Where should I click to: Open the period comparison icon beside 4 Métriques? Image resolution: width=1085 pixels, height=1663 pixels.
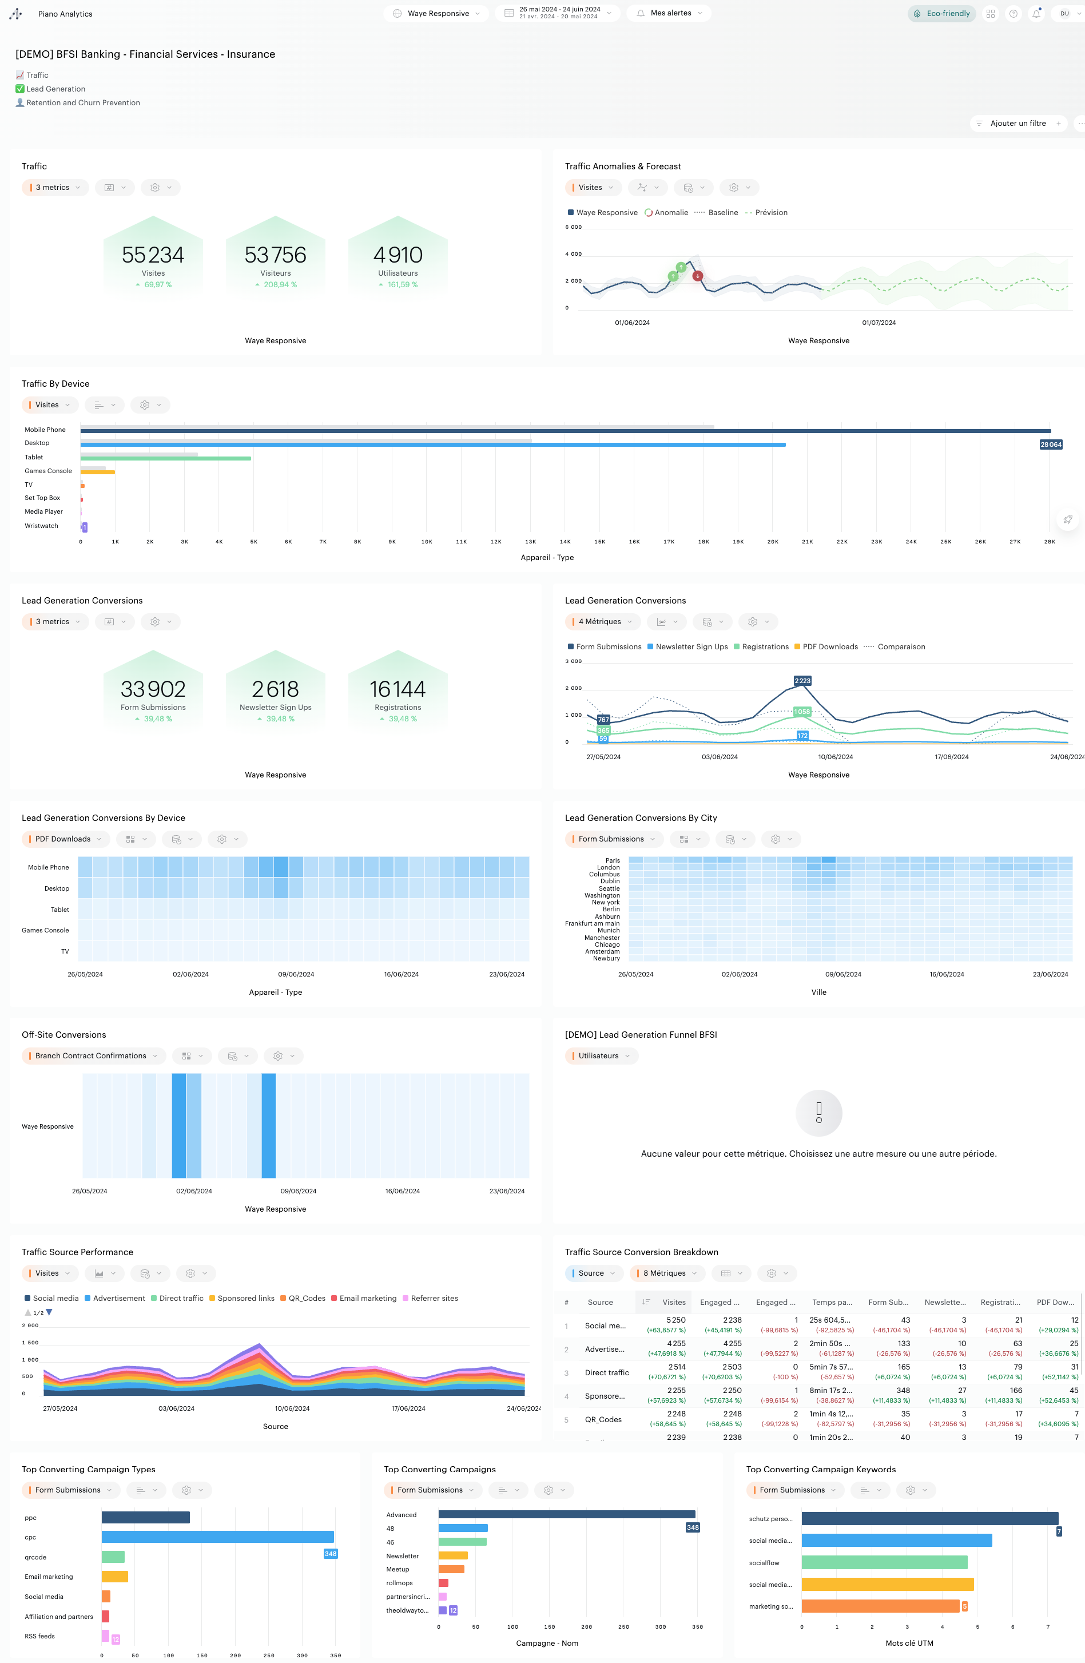(x=713, y=622)
